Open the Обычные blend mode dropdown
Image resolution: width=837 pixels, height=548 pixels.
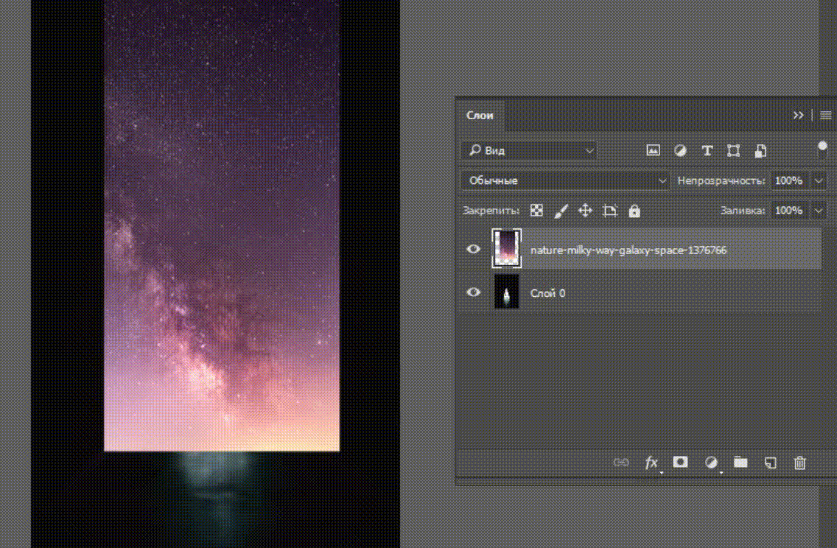click(x=565, y=180)
